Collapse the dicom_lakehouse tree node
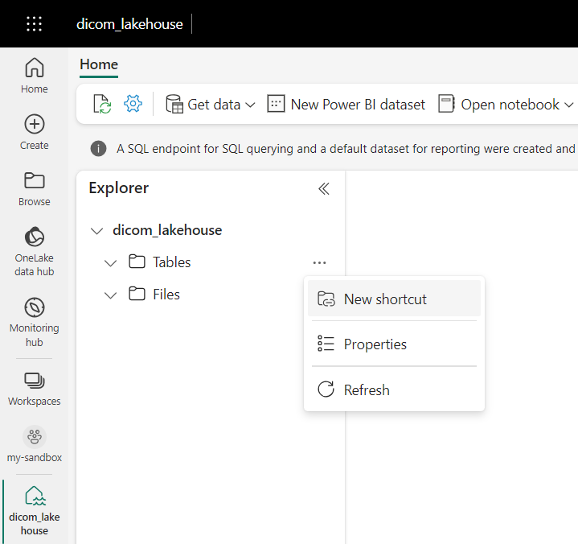 pyautogui.click(x=97, y=231)
